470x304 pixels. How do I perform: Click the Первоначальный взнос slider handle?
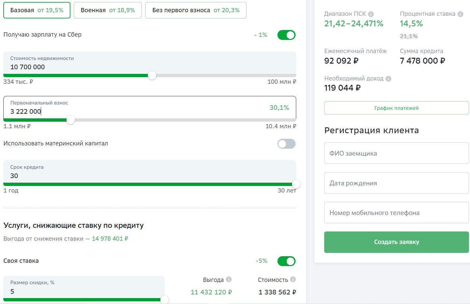click(x=71, y=120)
